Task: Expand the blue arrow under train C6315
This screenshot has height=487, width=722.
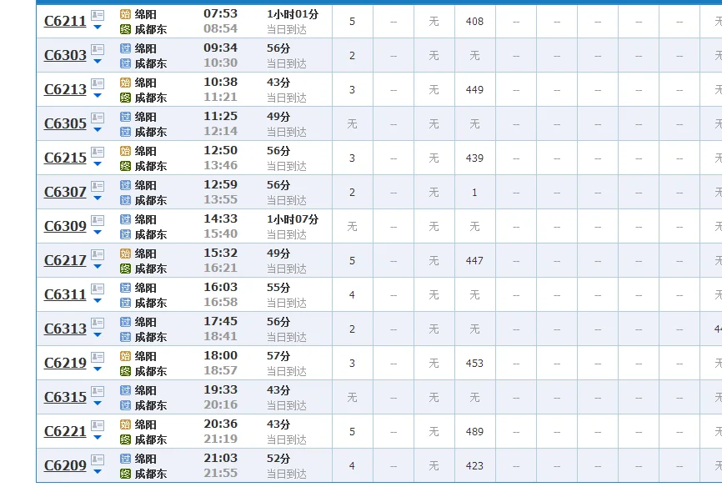Action: (98, 404)
